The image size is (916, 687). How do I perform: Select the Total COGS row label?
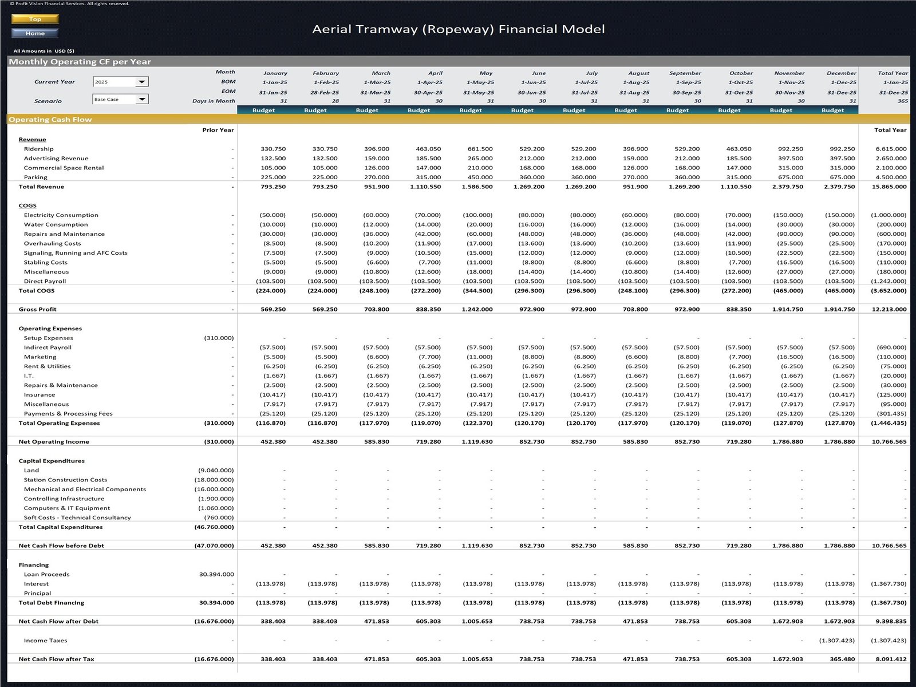click(x=37, y=290)
